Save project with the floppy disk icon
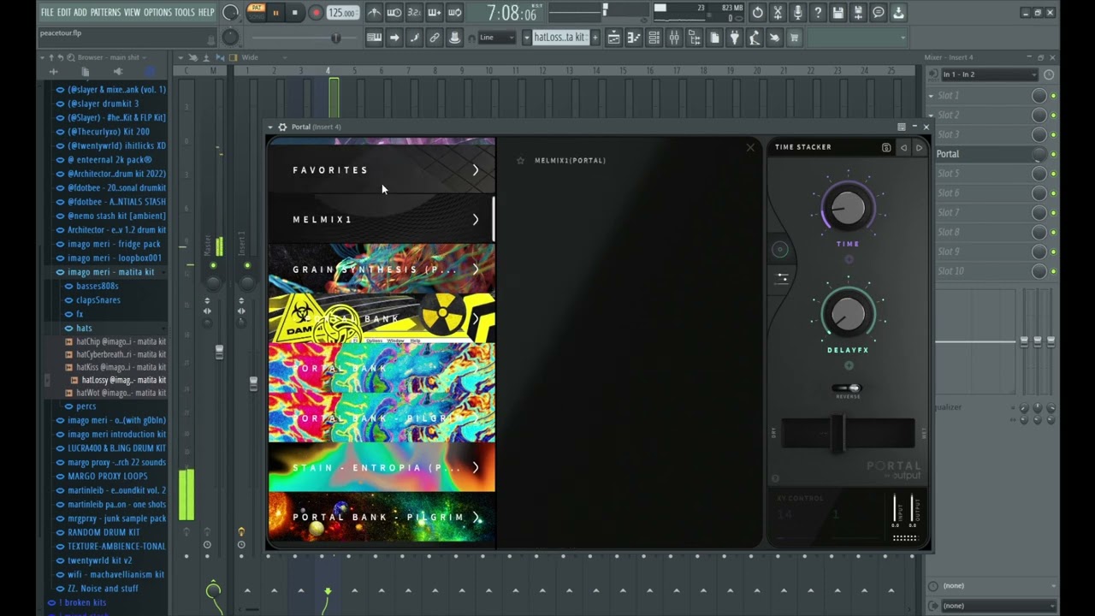Screen dimensions: 1095x616 [838, 13]
